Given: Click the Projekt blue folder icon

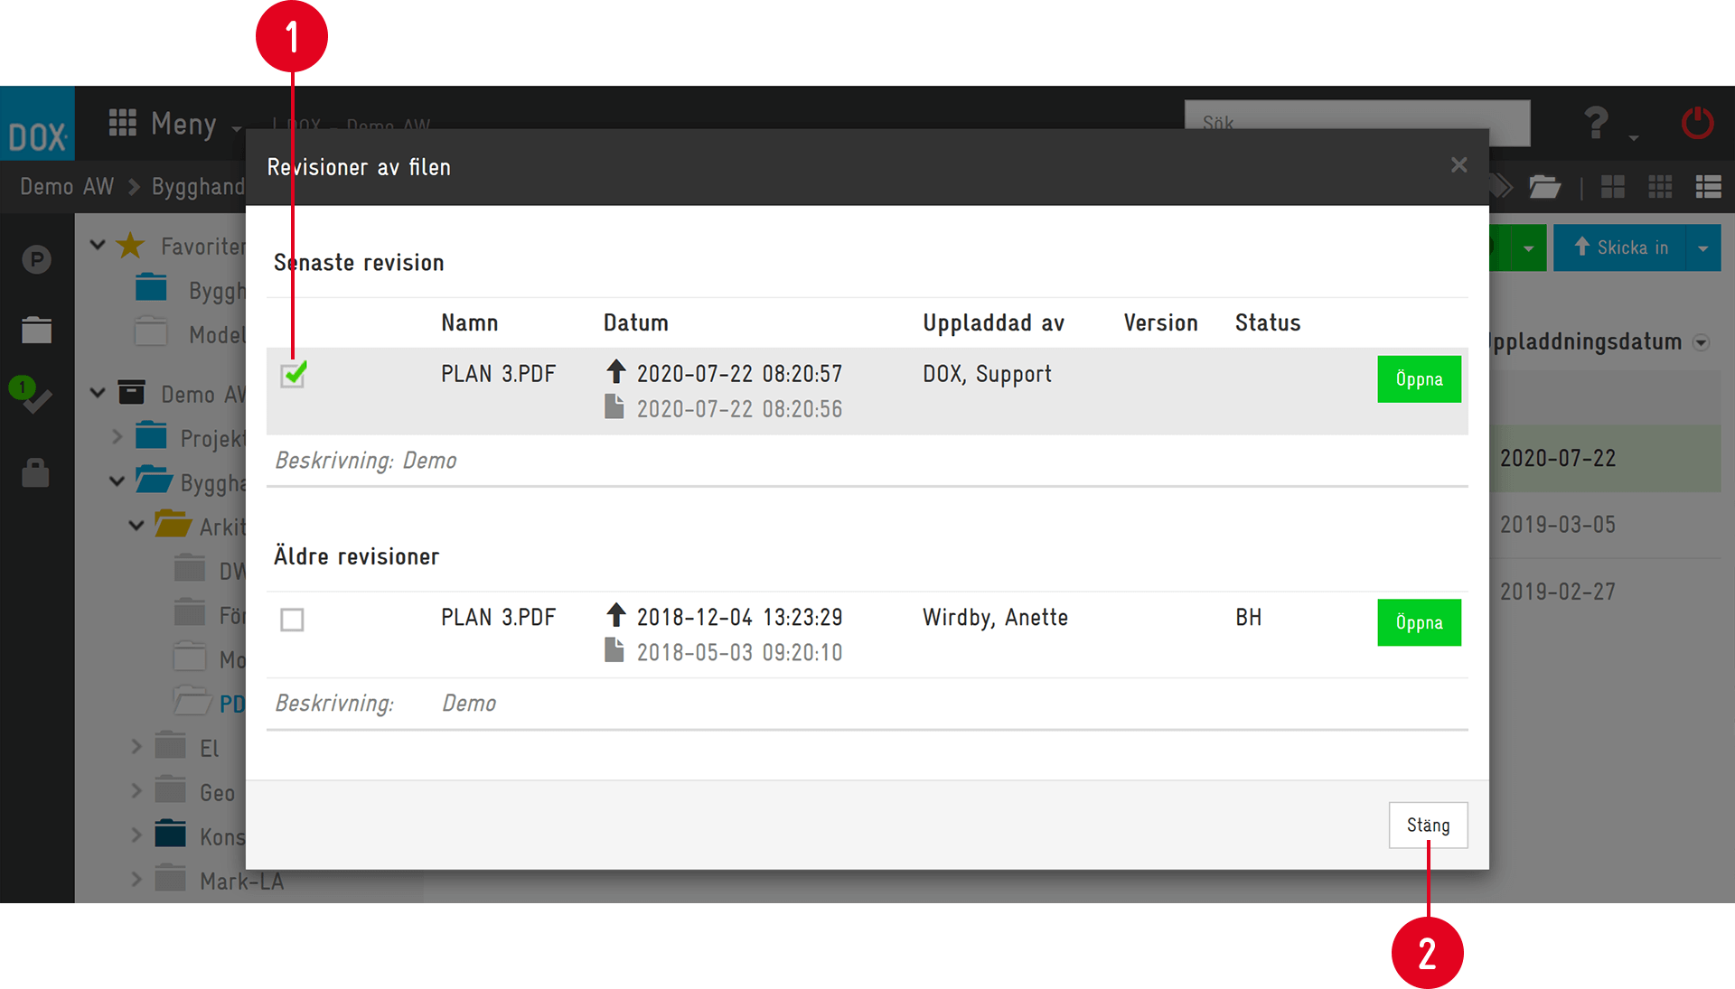Looking at the screenshot, I should [151, 435].
